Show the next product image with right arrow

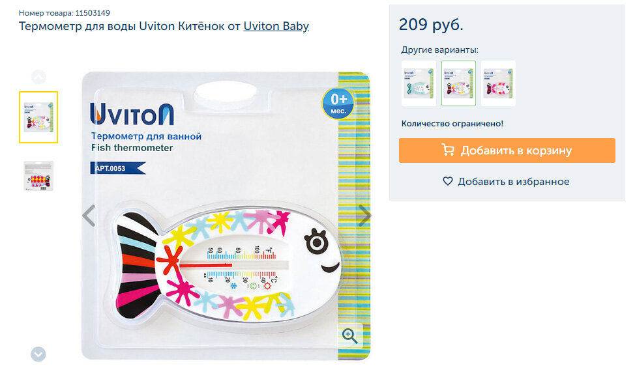point(364,216)
